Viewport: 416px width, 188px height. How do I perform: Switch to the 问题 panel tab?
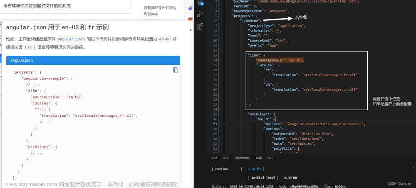click(x=214, y=158)
